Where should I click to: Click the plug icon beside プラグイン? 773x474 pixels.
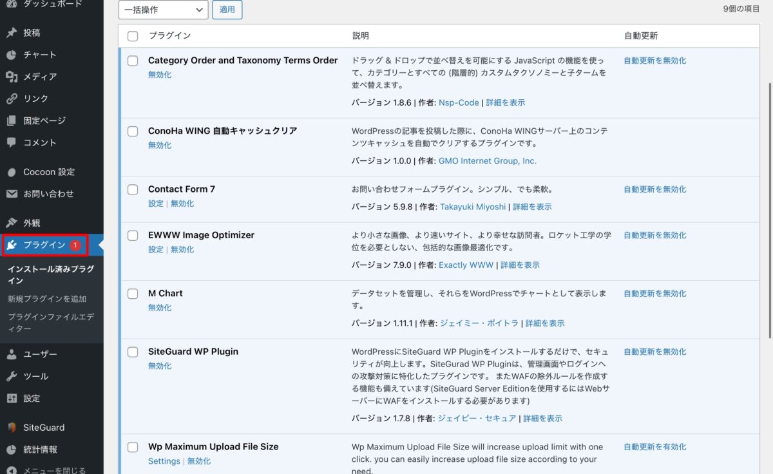pos(12,245)
